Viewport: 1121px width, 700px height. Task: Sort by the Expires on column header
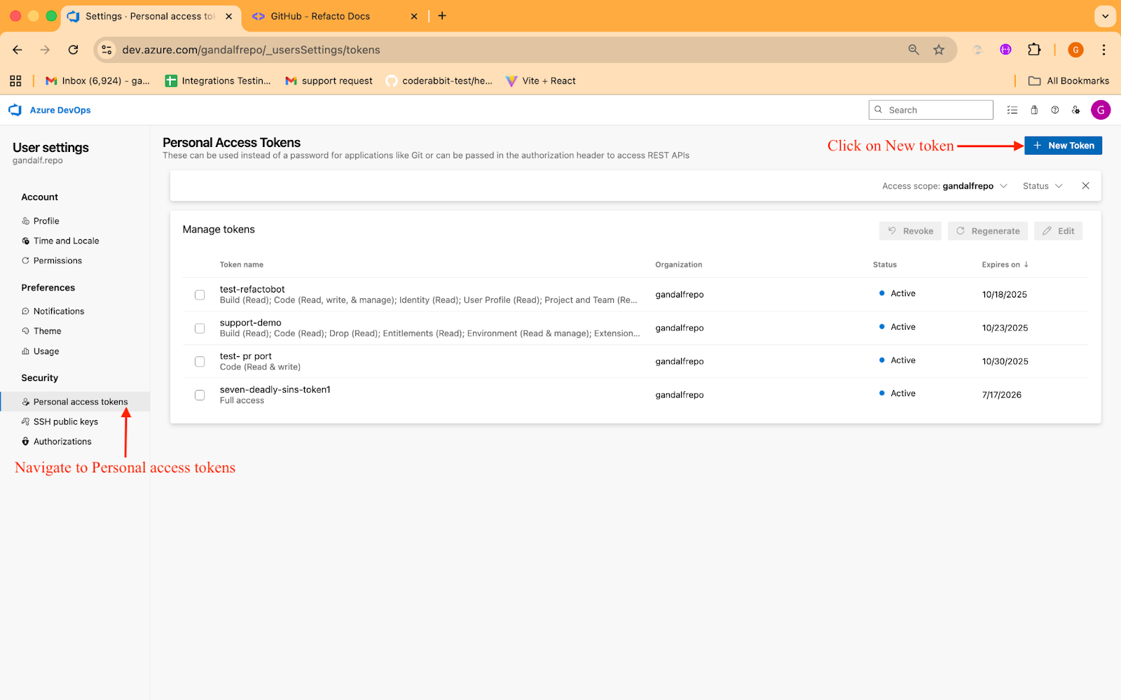pos(1005,265)
